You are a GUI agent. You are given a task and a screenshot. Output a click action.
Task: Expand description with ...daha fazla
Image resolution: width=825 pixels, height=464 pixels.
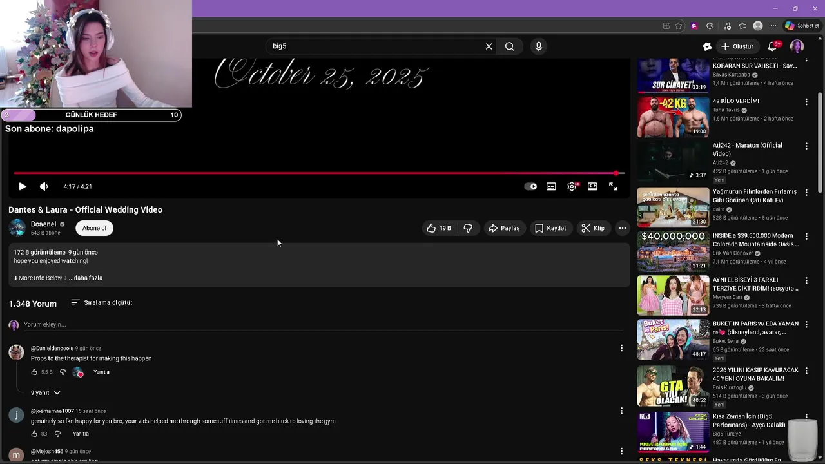coord(86,278)
